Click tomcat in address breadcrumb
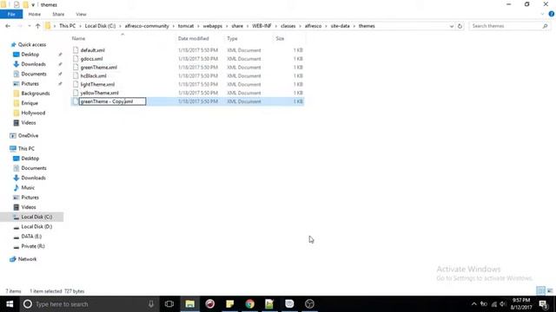 186,26
